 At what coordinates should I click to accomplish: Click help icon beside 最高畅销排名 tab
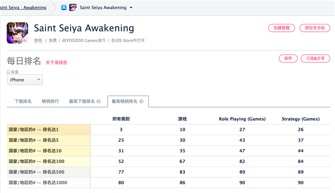(142, 101)
